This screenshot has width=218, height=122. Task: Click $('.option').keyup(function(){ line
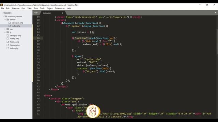pyautogui.click(x=87, y=26)
